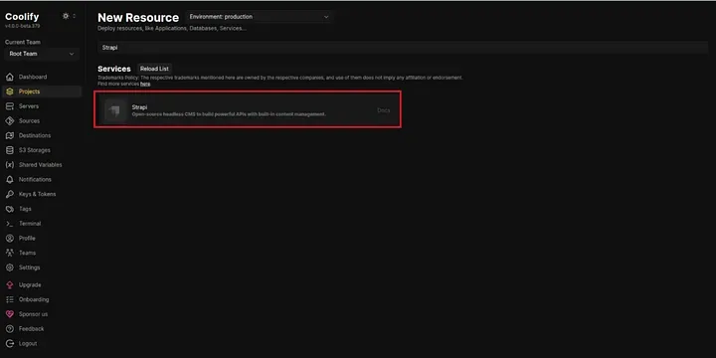The height and width of the screenshot is (358, 716).
Task: Click the Projects stack icon
Action: 10,91
